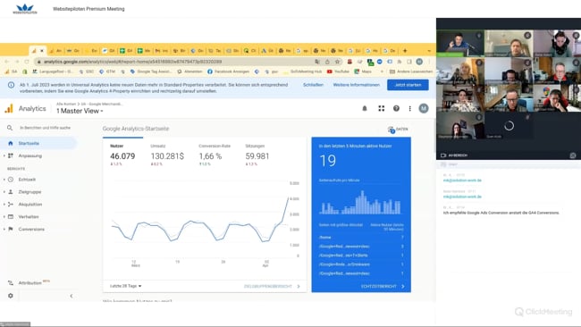Screen dimensions: 581x327
Task: Expand the Anpassung sidebar section
Action: (4, 156)
